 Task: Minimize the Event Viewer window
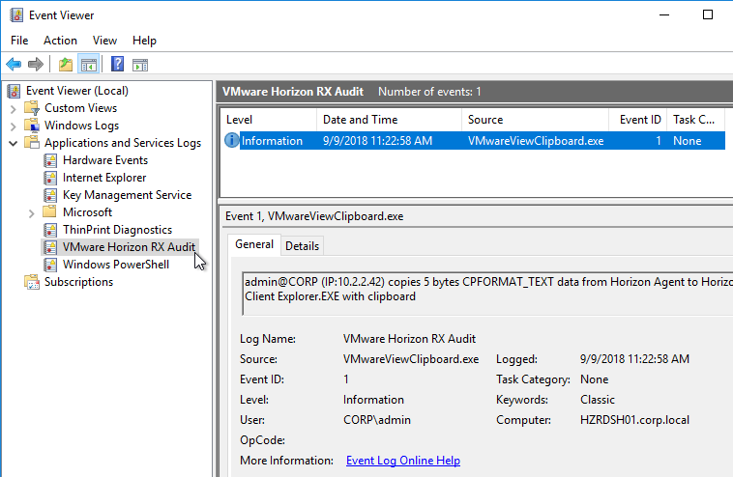pyautogui.click(x=664, y=14)
